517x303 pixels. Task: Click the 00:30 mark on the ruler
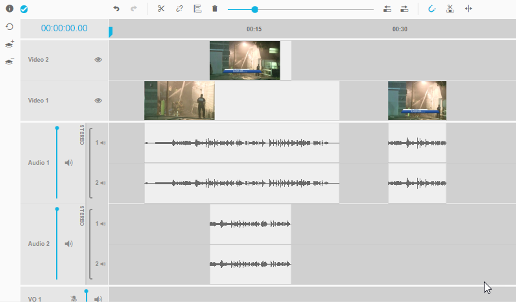[399, 29]
